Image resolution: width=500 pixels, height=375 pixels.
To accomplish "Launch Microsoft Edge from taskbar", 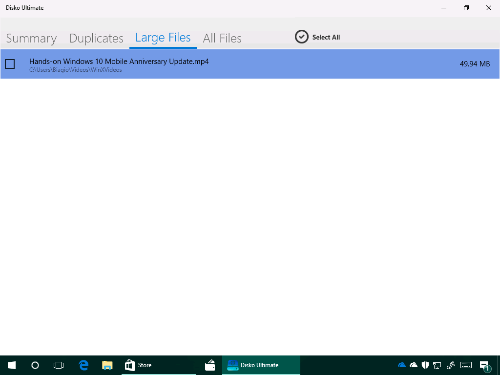I will click(x=83, y=365).
